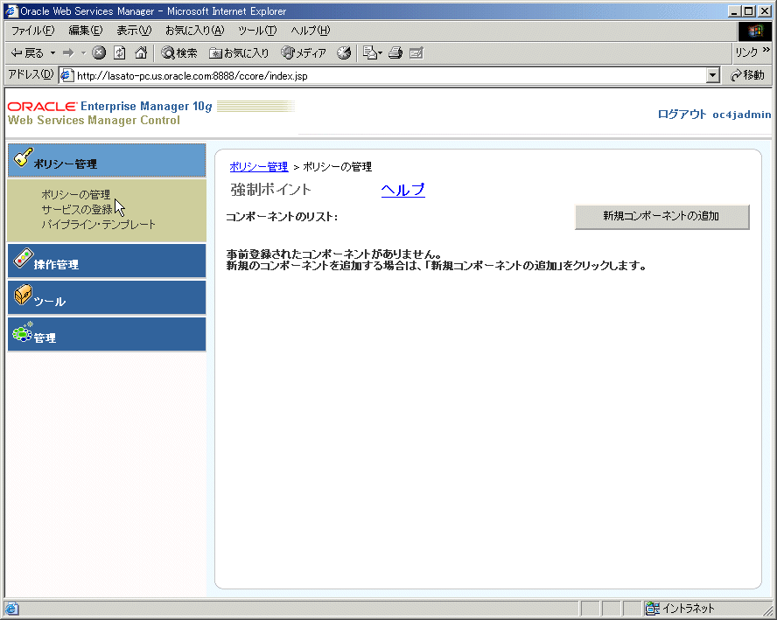
Task: Open the 表示(V) menu
Action: (134, 31)
